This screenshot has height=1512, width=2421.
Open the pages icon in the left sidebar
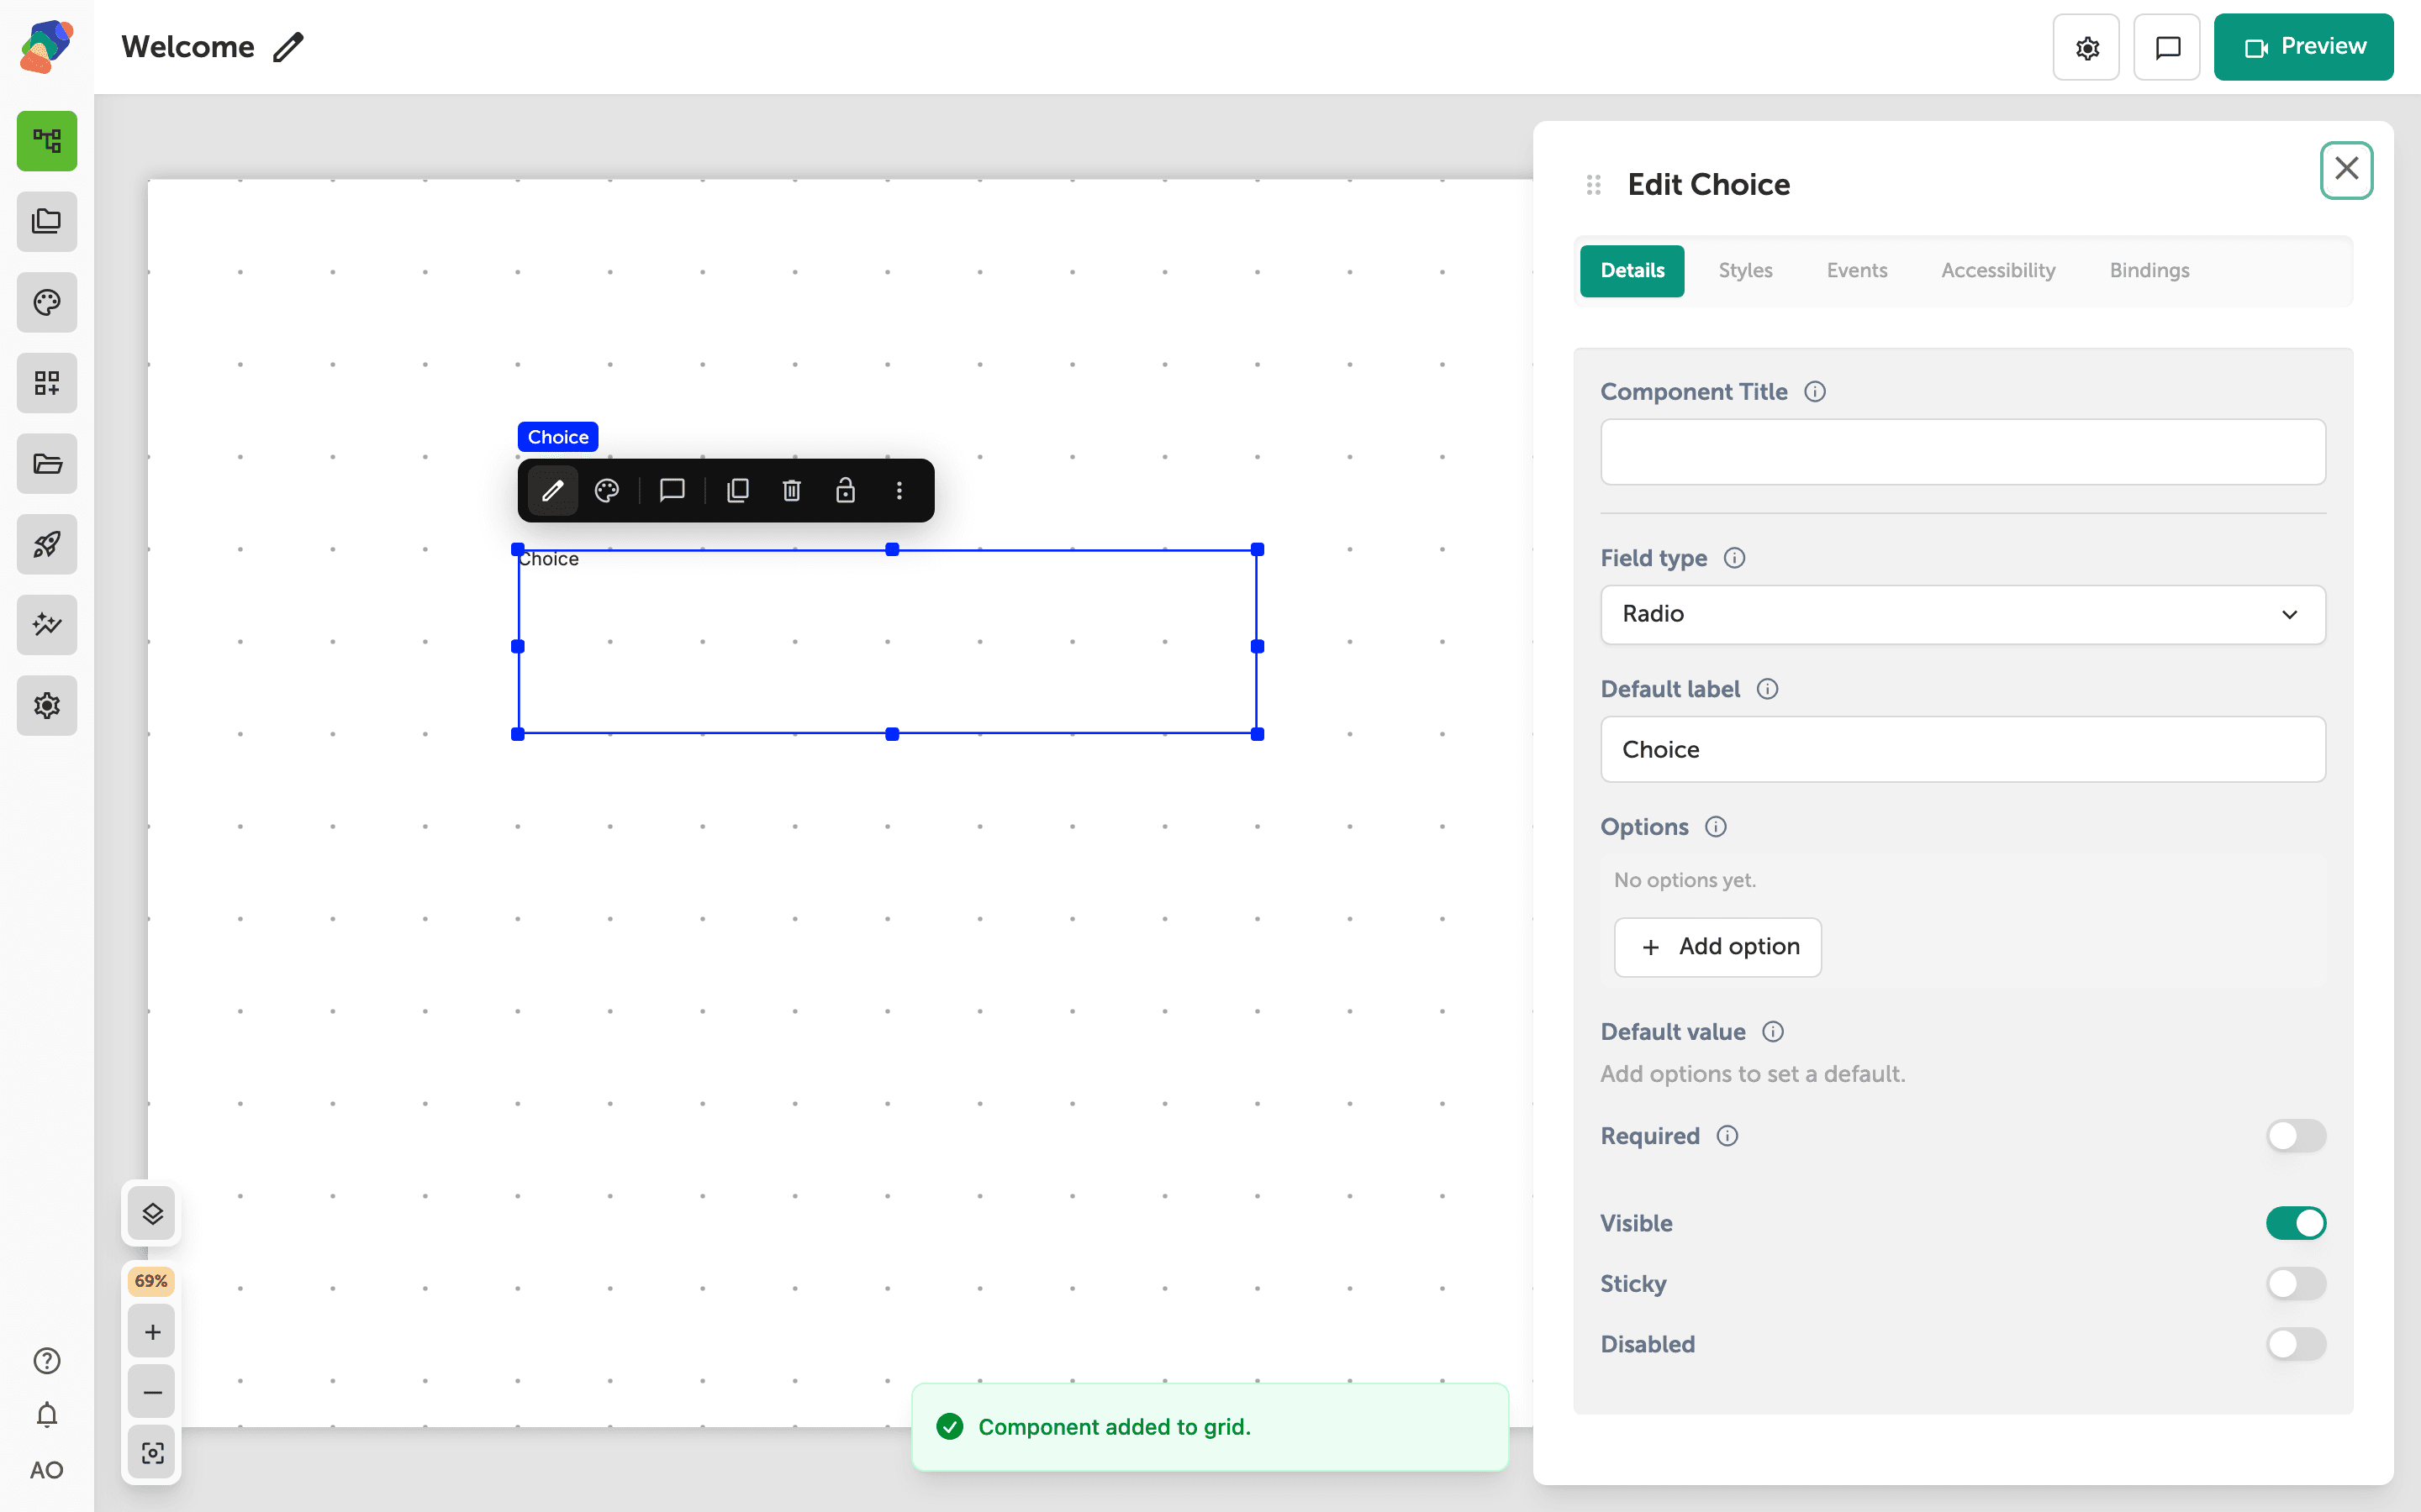click(x=47, y=222)
